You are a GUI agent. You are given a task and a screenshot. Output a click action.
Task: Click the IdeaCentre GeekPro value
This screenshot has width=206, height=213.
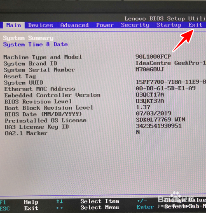[x=171, y=63]
